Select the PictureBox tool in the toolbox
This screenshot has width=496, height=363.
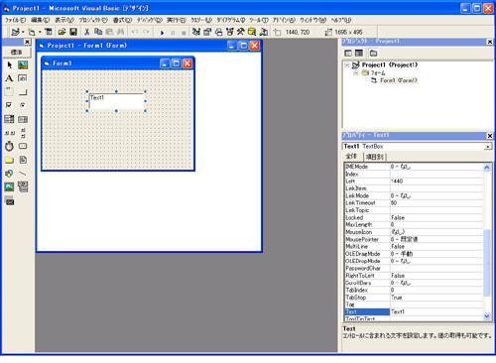tap(23, 65)
